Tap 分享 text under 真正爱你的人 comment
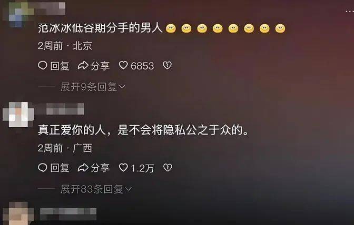354x225 pixels. pyautogui.click(x=100, y=168)
